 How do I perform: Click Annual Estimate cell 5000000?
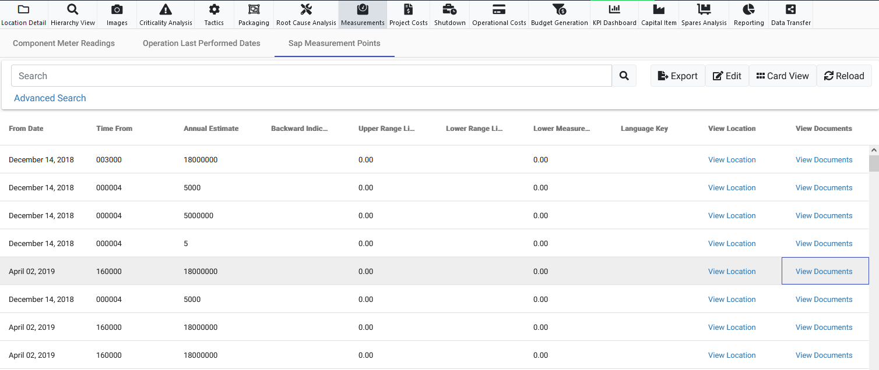(x=198, y=215)
